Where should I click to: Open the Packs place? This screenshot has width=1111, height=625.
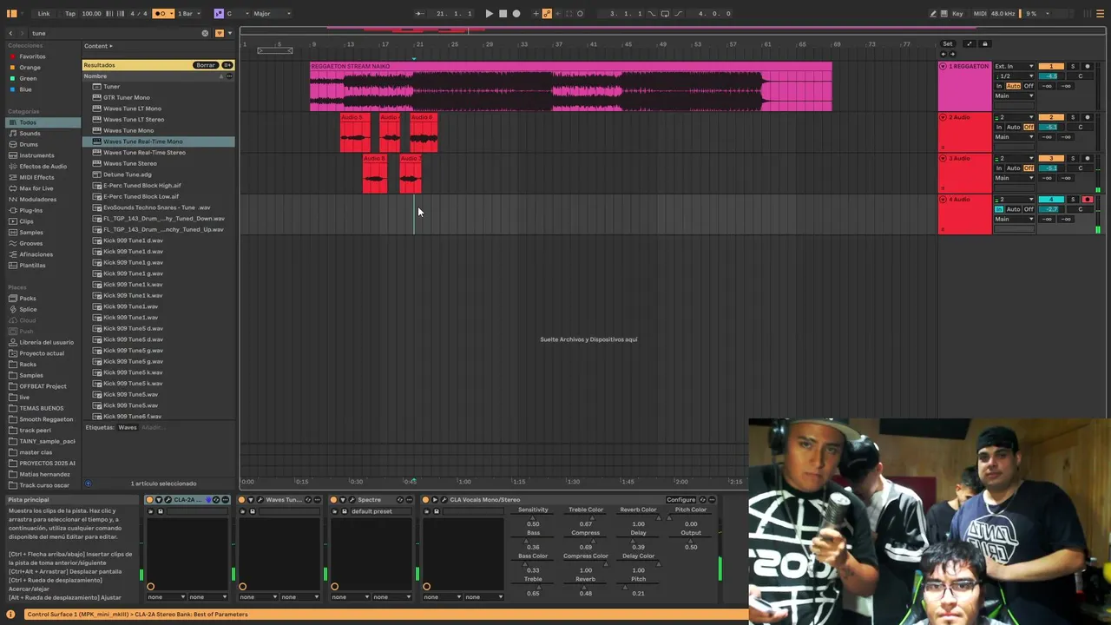[28, 299]
